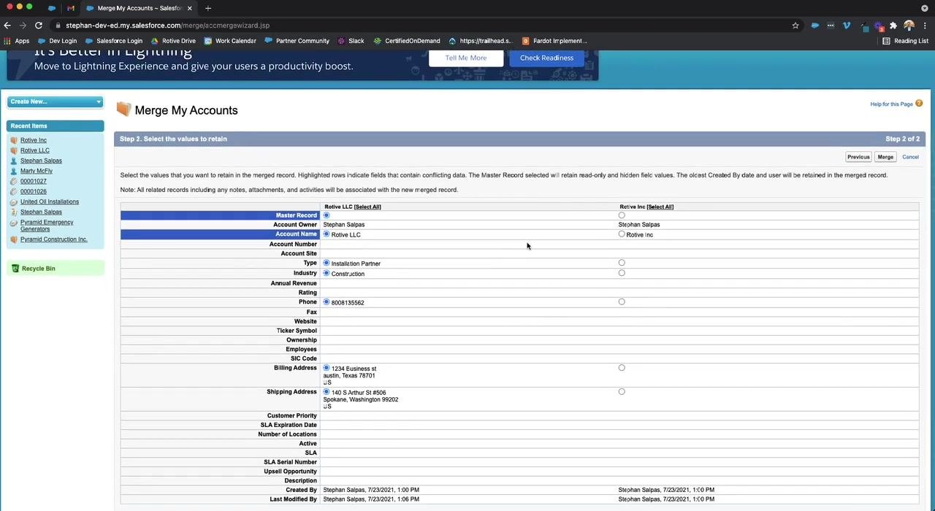Click the contact icon beside Marty McFly
The width and height of the screenshot is (935, 511).
(x=14, y=171)
